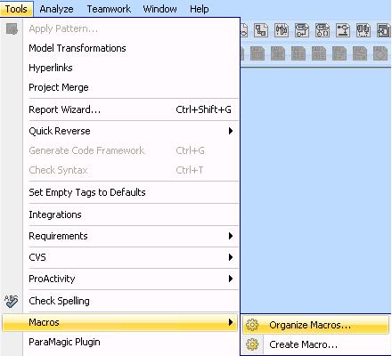Open the Tools menu in the menu bar
Screen dimensions: 392x356
16,9
